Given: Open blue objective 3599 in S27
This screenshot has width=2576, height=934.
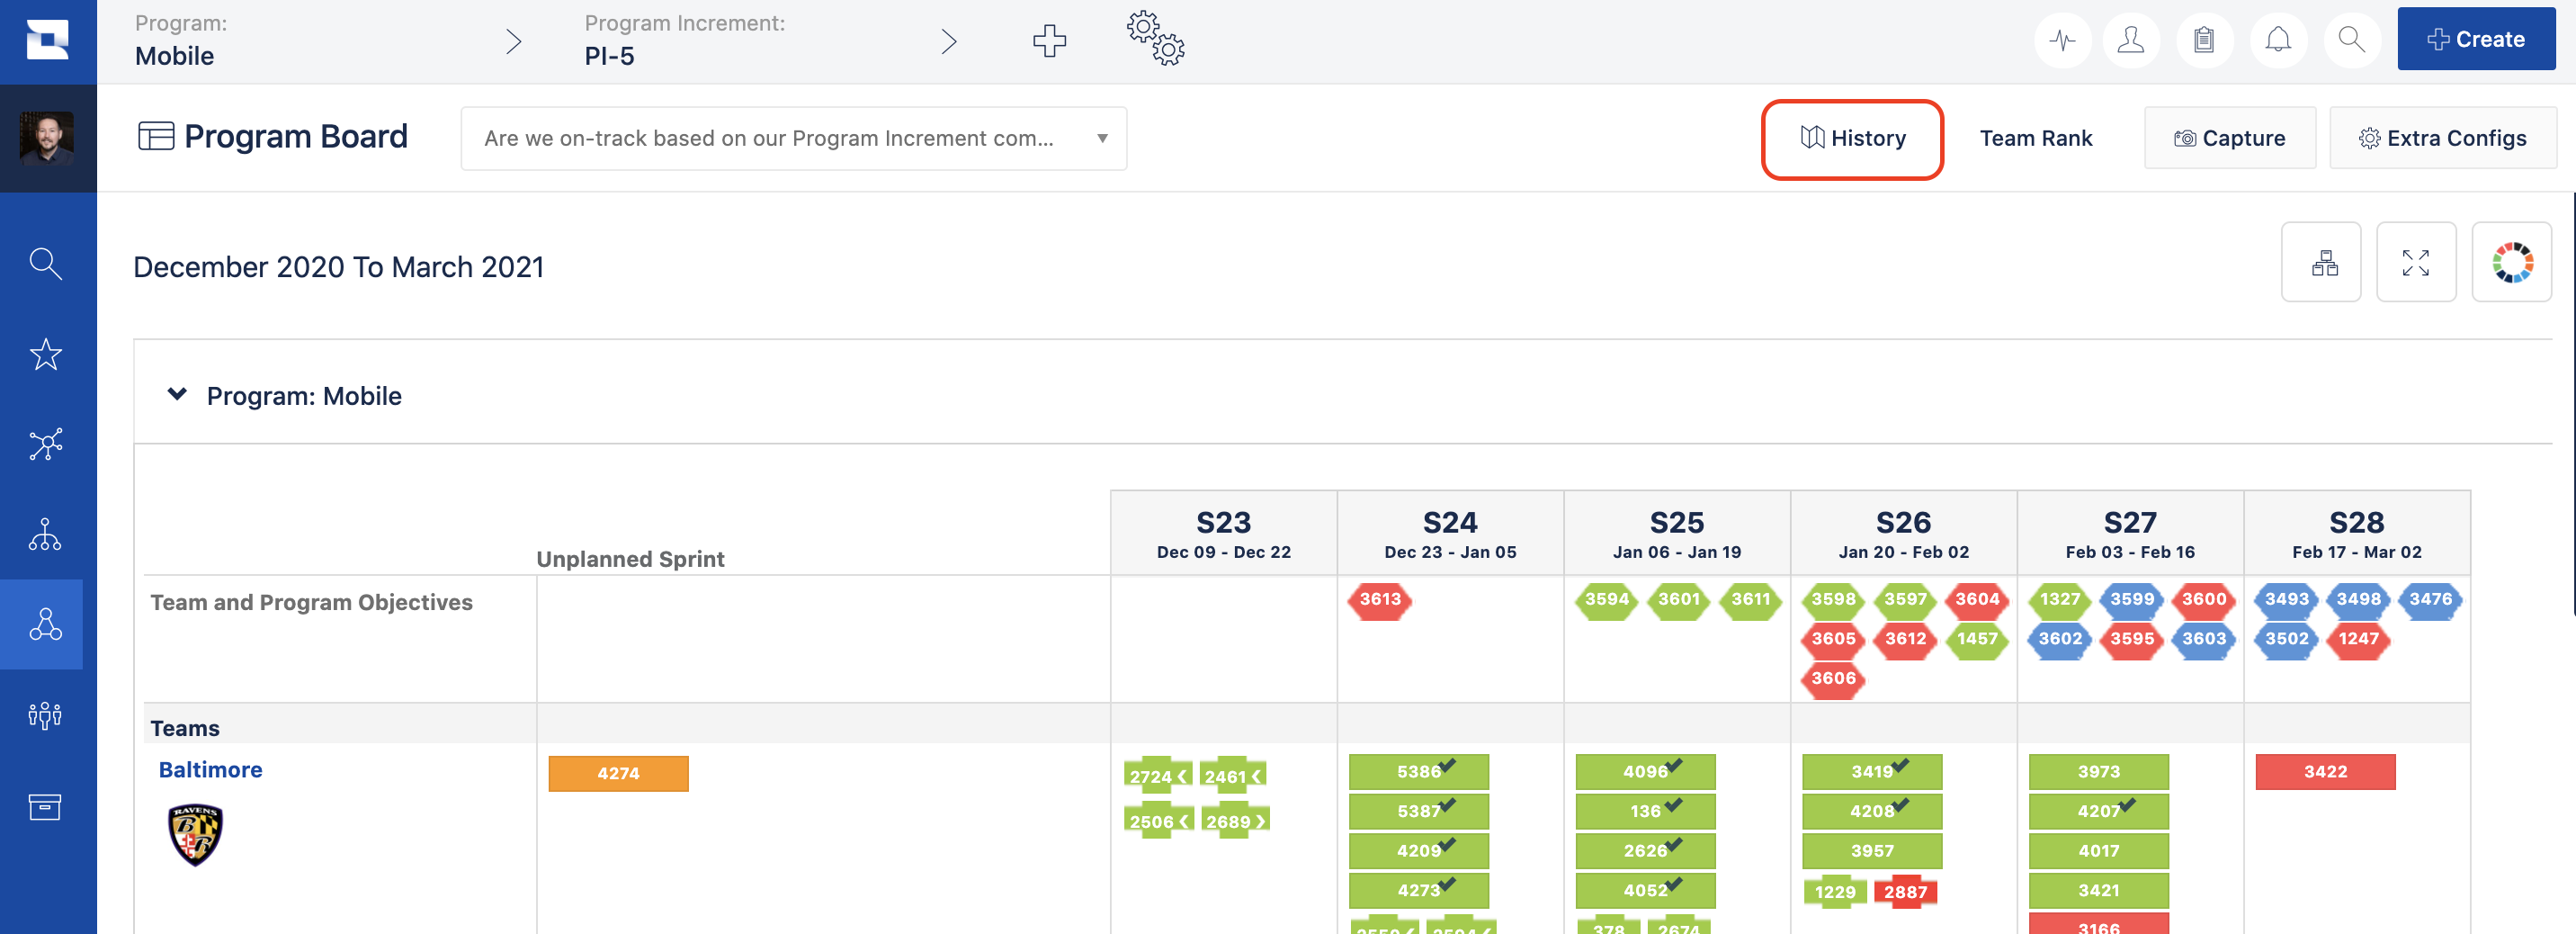Looking at the screenshot, I should [2132, 600].
